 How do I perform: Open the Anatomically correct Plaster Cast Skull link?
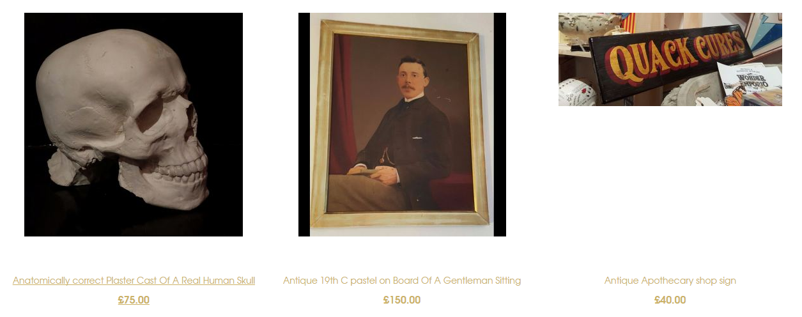(x=134, y=281)
